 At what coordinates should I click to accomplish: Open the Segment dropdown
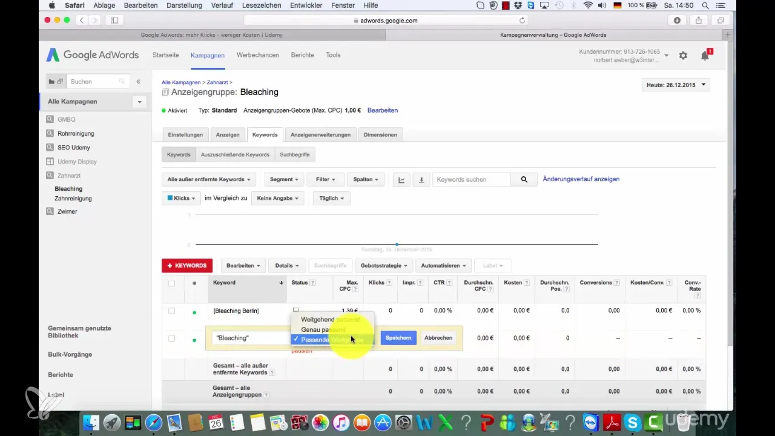pos(285,179)
